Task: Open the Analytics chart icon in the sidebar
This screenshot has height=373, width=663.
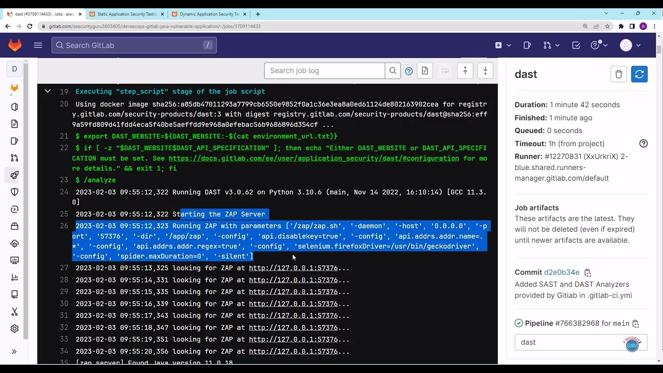Action: tap(15, 278)
